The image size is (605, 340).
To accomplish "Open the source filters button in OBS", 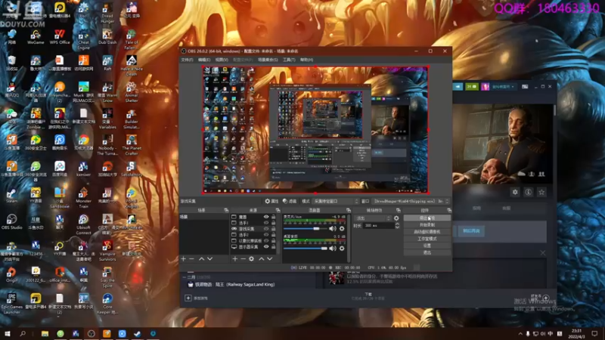I will click(290, 201).
